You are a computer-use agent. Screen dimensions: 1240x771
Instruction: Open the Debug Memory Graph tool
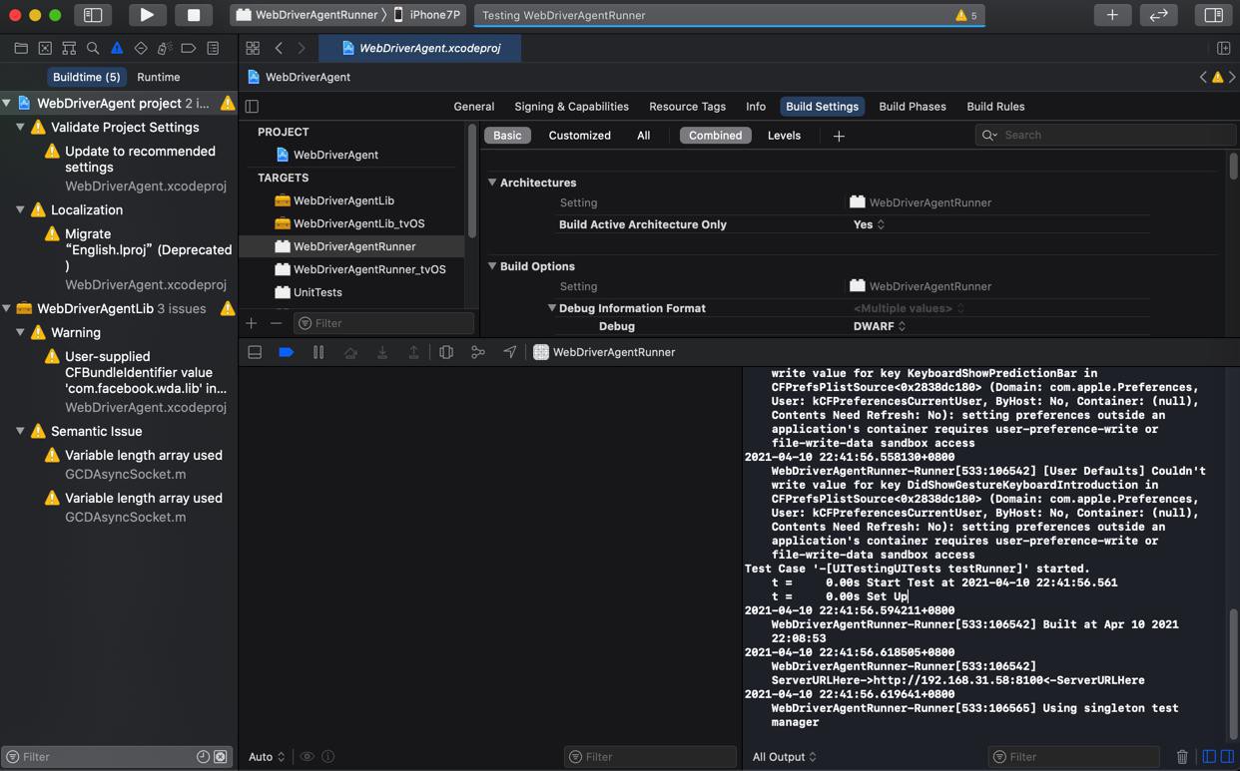(478, 352)
